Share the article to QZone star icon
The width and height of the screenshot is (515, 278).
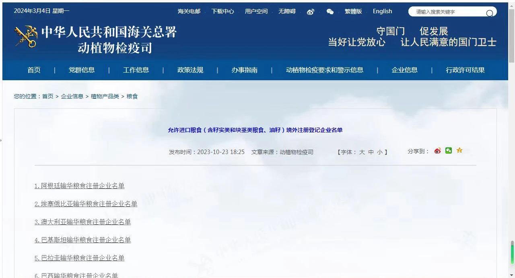point(459,150)
